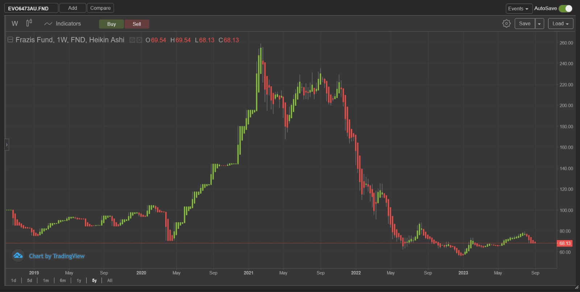Open the candlestick chart style selector
This screenshot has width=580, height=292.
pyautogui.click(x=29, y=23)
